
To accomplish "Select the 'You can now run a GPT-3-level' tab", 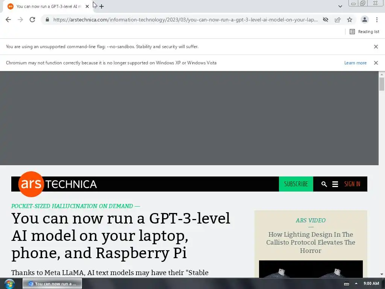I will pos(49,7).
